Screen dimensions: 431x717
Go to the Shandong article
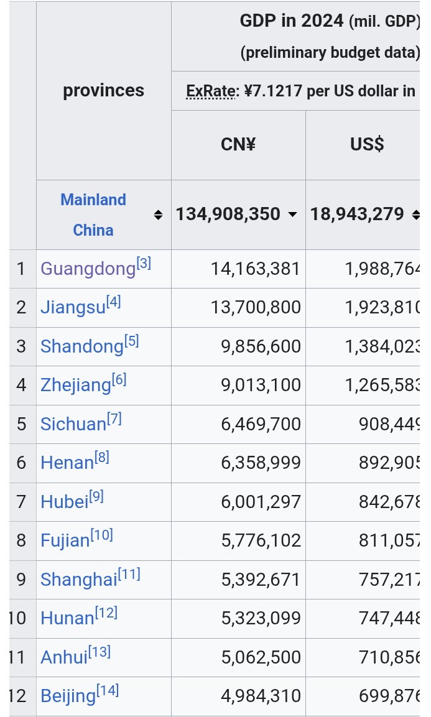click(82, 346)
